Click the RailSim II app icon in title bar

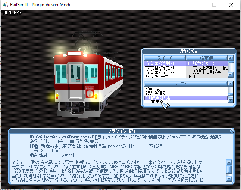(5, 5)
